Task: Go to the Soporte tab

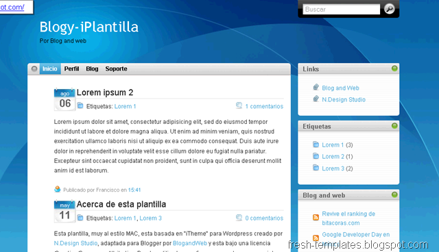Action: pos(116,68)
